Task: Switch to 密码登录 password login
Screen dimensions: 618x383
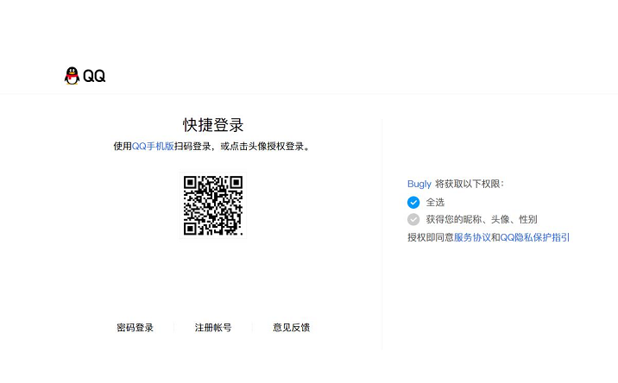Action: [x=135, y=328]
